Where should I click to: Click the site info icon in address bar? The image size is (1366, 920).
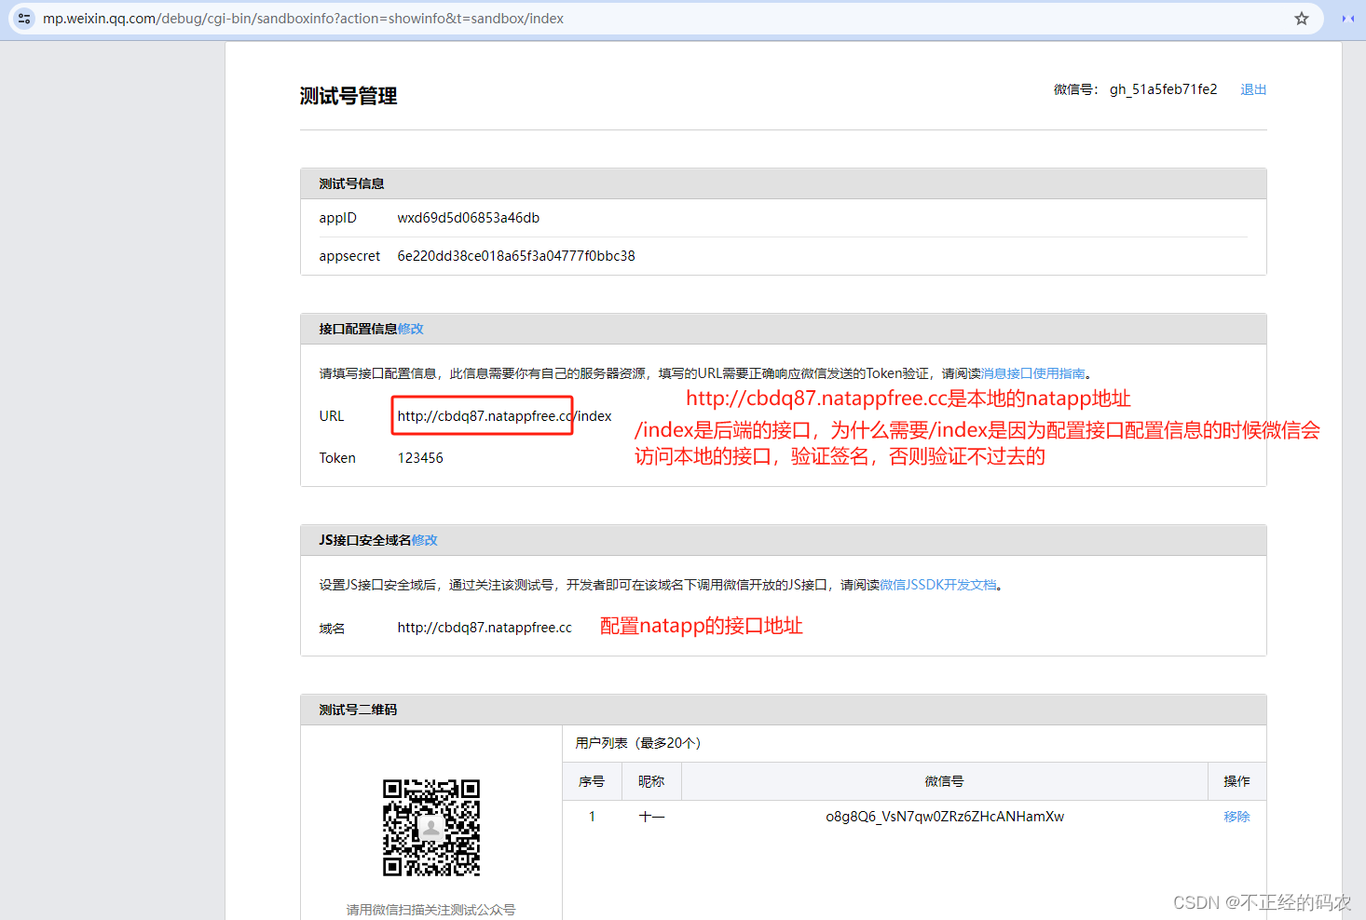(24, 19)
